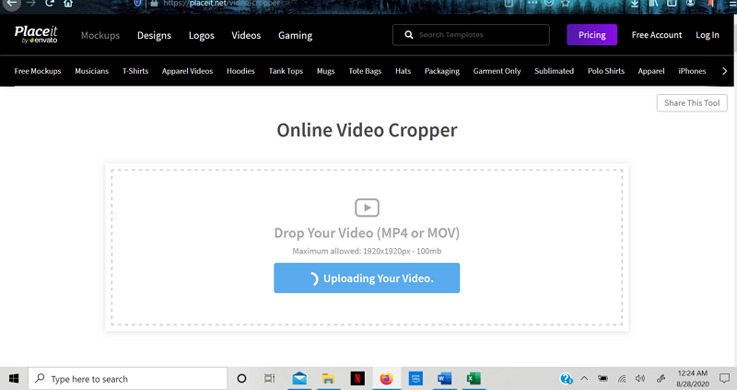This screenshot has height=390, width=737.
Task: Click the search magnifier icon in Search Templates
Action: (x=409, y=35)
